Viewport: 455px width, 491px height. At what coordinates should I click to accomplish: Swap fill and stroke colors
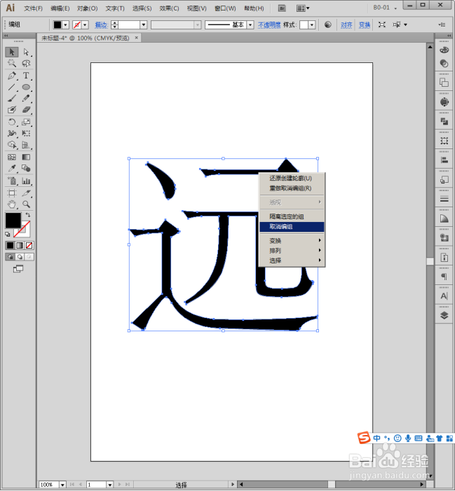28,215
